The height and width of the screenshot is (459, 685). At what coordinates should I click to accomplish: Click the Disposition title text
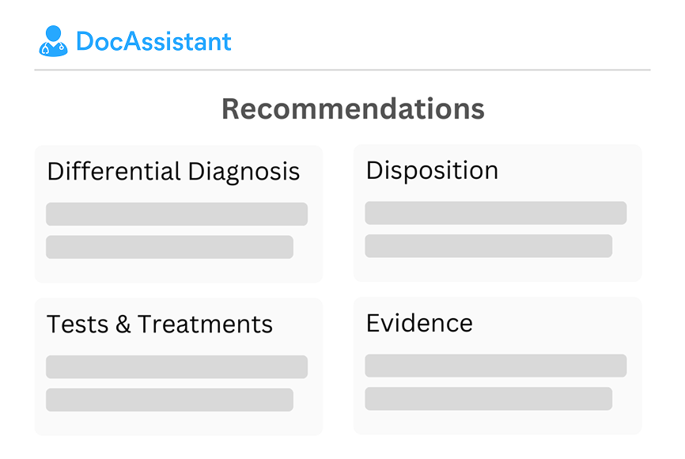[432, 170]
